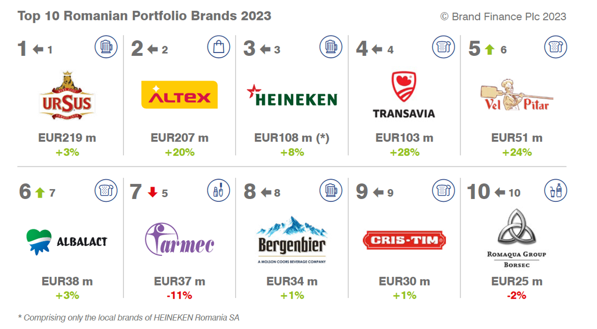Click the Romaqua Group Borsec logo
This screenshot has width=597, height=329.
[517, 239]
